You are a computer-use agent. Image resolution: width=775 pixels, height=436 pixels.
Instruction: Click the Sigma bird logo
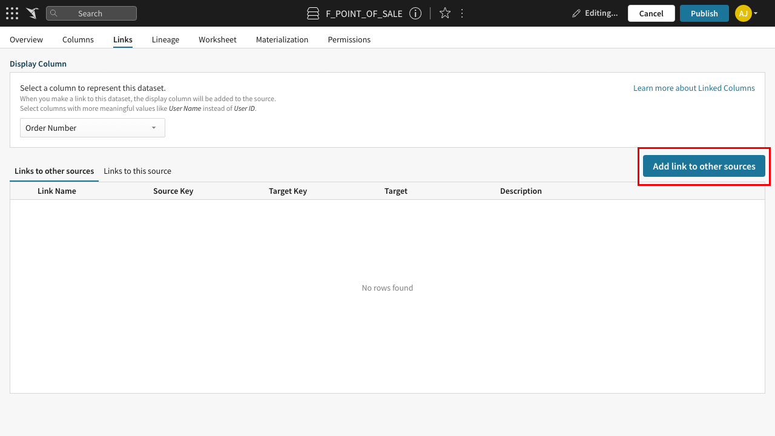click(32, 13)
